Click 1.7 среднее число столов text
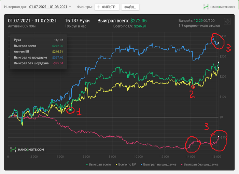The image size is (239, 174). click(199, 26)
